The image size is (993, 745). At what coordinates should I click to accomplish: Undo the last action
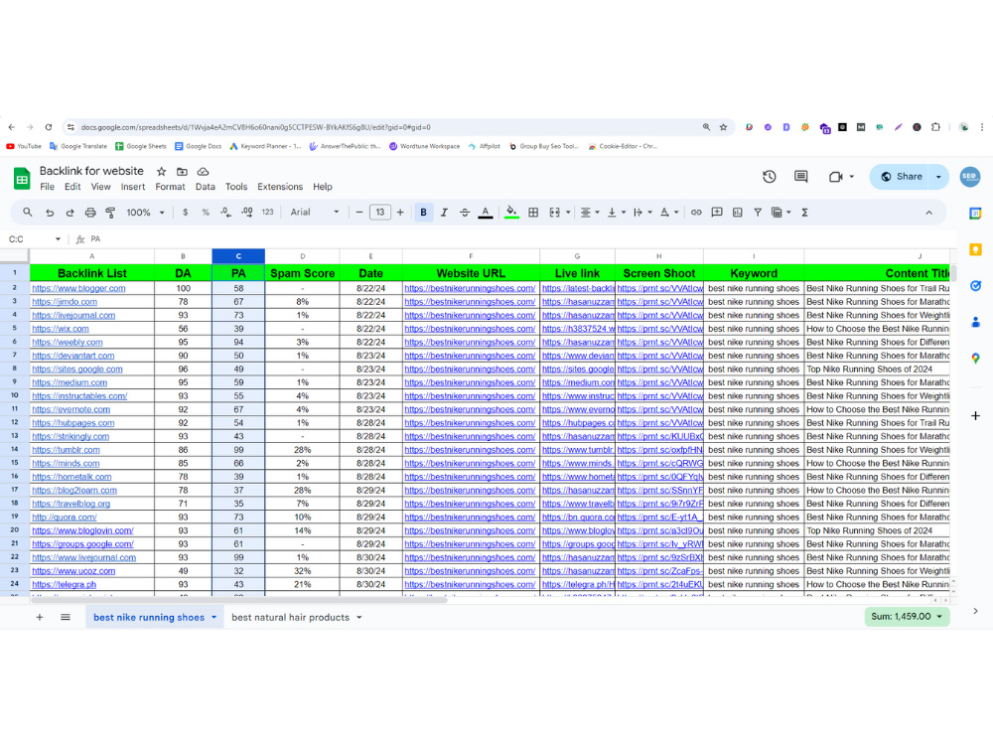coord(50,213)
